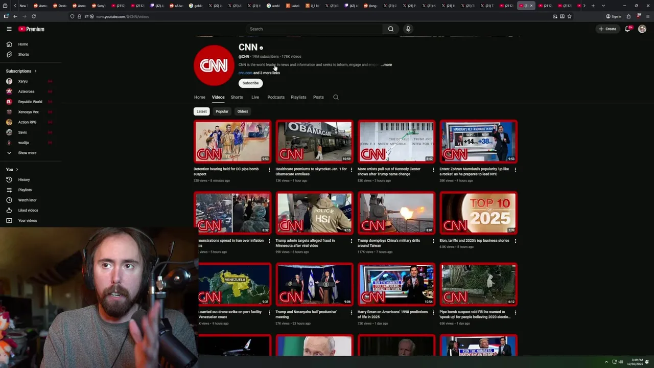The height and width of the screenshot is (368, 654).
Task: Open Trump and Netanyahu meeting video title
Action: tap(306, 314)
